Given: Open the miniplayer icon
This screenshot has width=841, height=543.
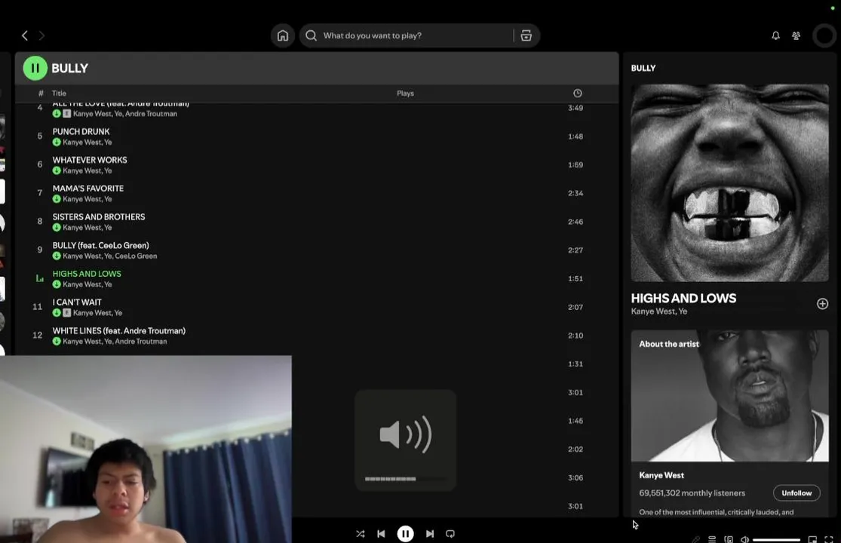Looking at the screenshot, I should pos(812,539).
